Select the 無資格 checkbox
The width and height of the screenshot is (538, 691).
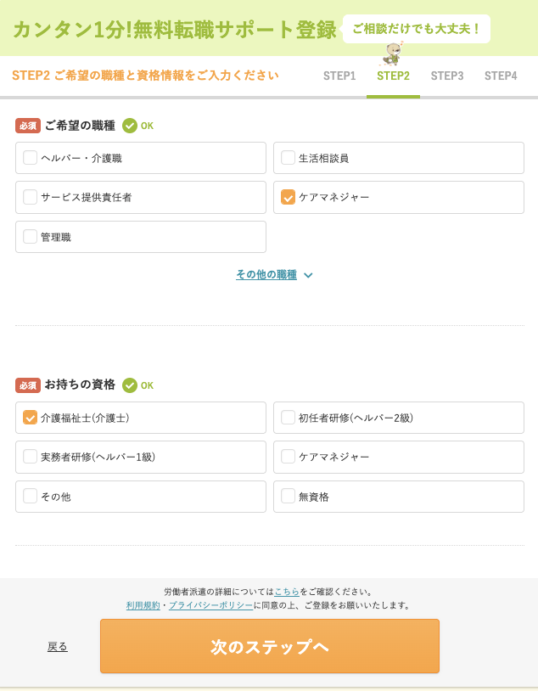(288, 497)
